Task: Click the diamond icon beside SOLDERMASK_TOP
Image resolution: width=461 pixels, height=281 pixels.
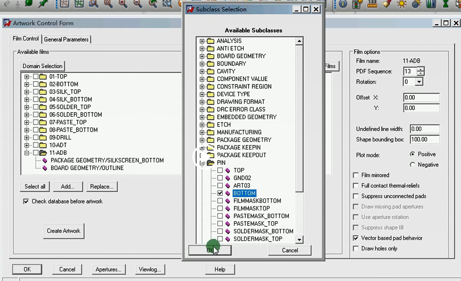Action: point(228,239)
